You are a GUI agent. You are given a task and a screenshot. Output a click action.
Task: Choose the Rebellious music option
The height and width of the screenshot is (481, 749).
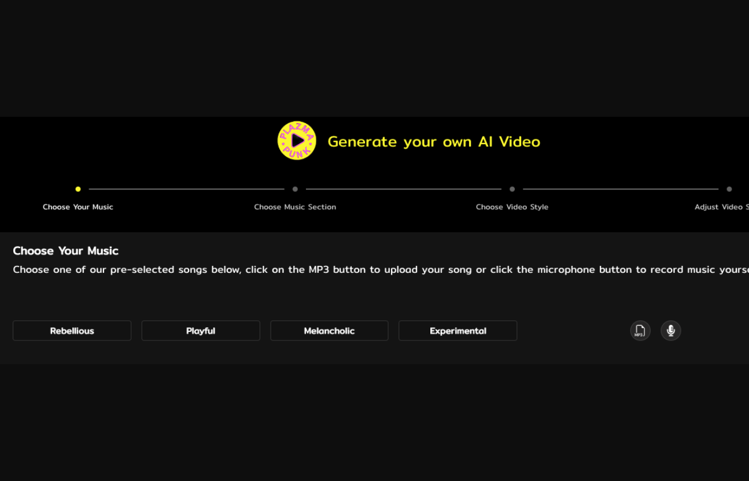tap(72, 331)
